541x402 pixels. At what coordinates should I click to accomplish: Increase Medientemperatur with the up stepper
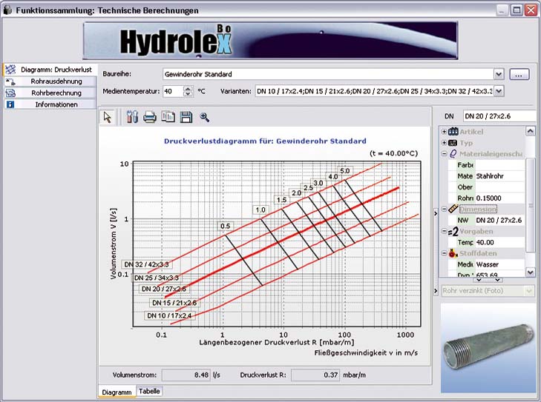click(188, 88)
